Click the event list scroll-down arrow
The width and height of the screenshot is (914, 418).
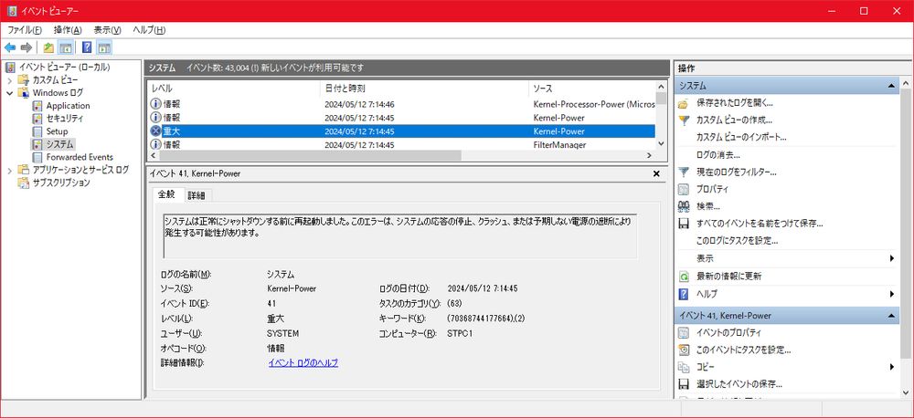(x=661, y=144)
